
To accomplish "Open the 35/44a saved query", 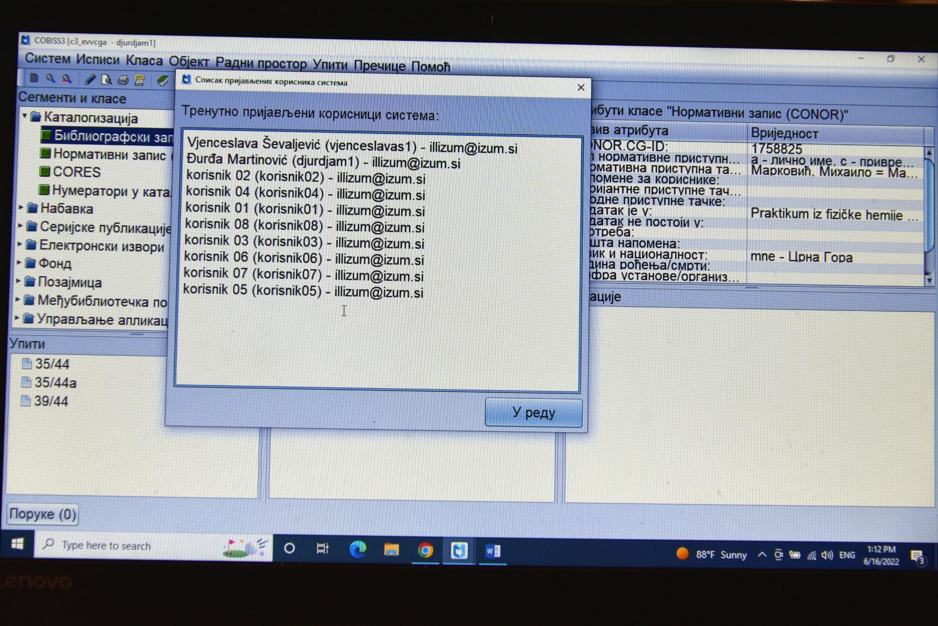I will point(55,383).
